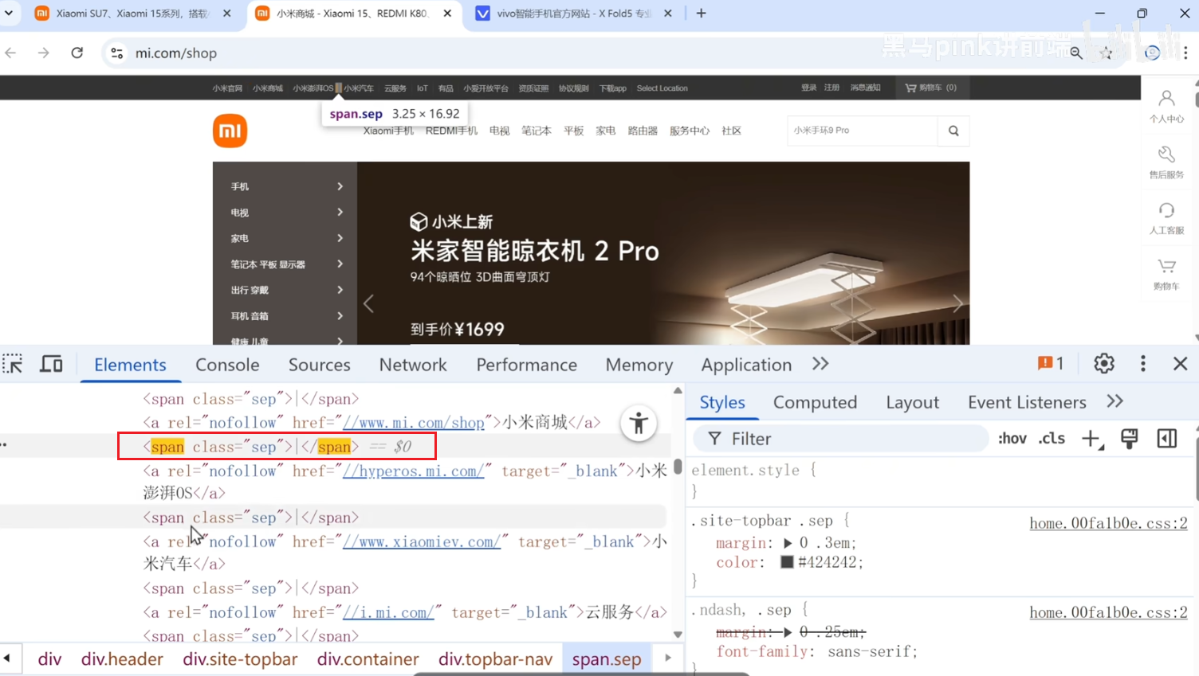Open a new browser tab

point(701,14)
